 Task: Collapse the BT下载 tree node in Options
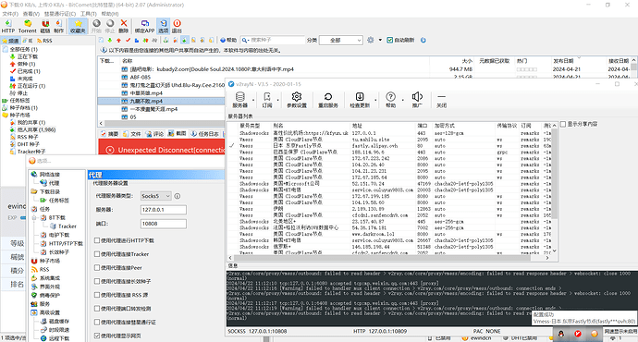tap(34, 218)
